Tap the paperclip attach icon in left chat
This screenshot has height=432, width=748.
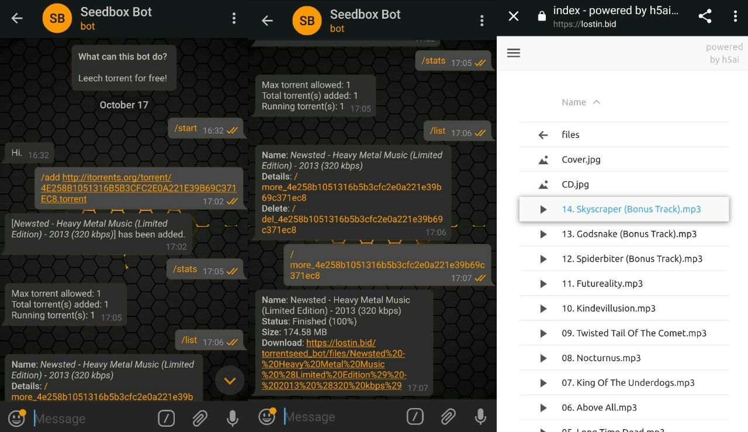200,418
